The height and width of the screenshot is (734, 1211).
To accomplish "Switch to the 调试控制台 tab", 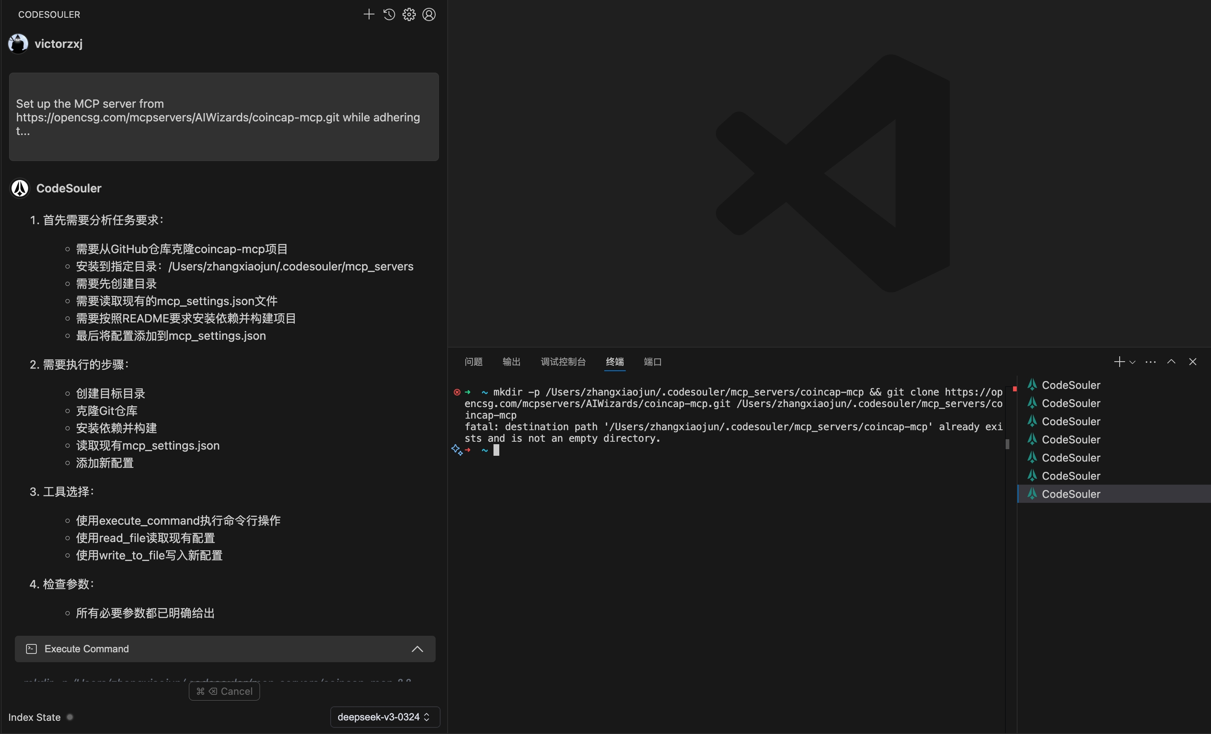I will [x=563, y=362].
